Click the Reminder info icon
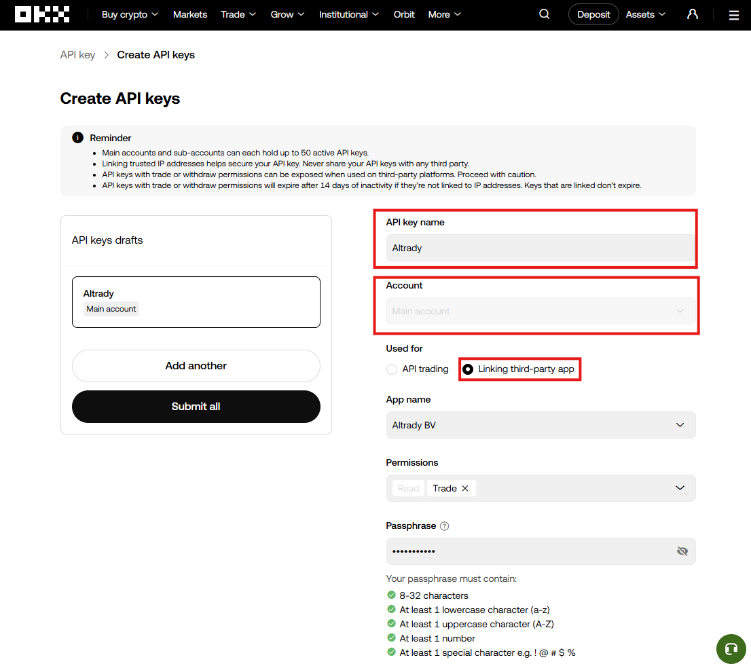Image resolution: width=751 pixels, height=666 pixels. (77, 138)
